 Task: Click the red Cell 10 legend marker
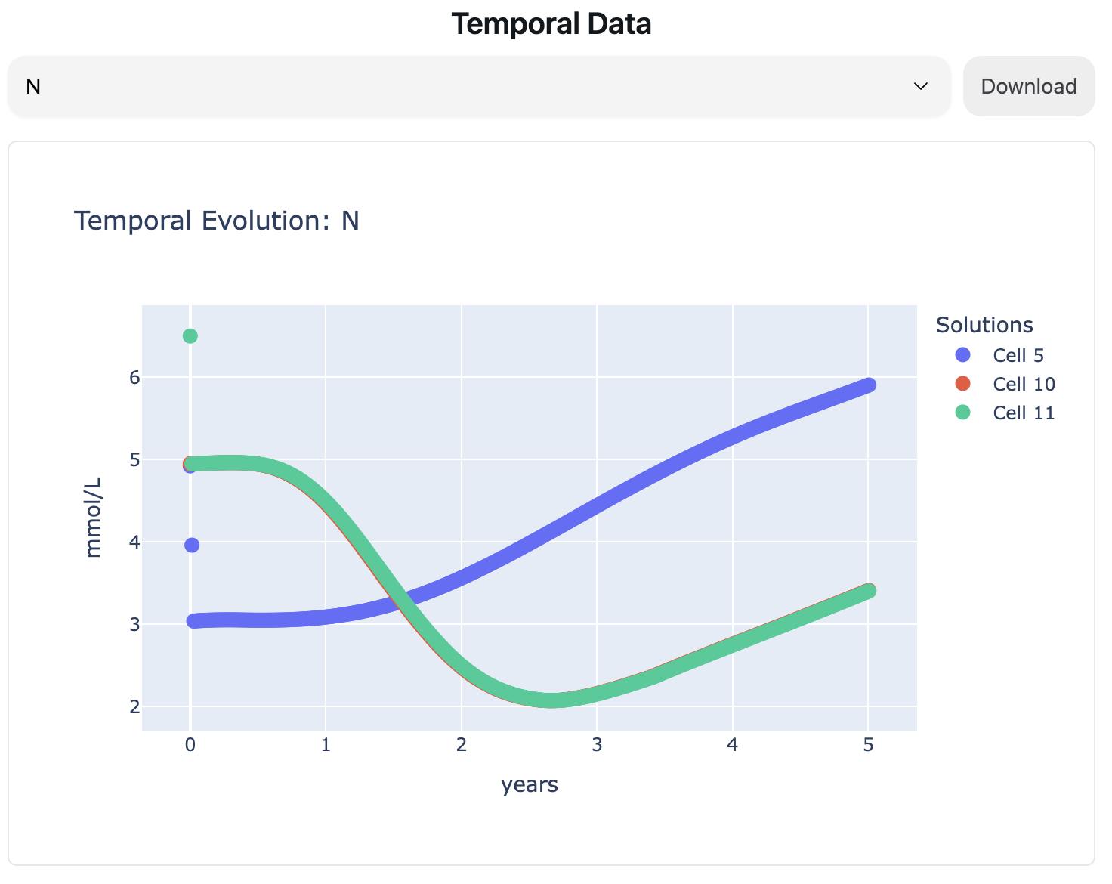click(962, 384)
